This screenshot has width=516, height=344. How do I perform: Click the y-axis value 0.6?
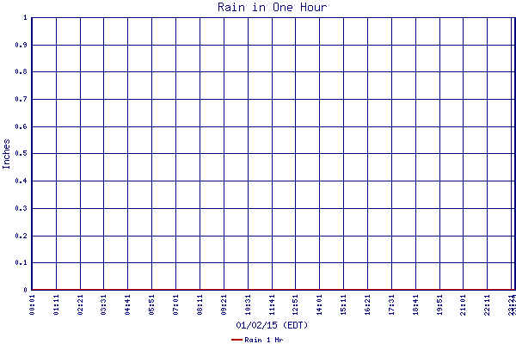[21, 126]
